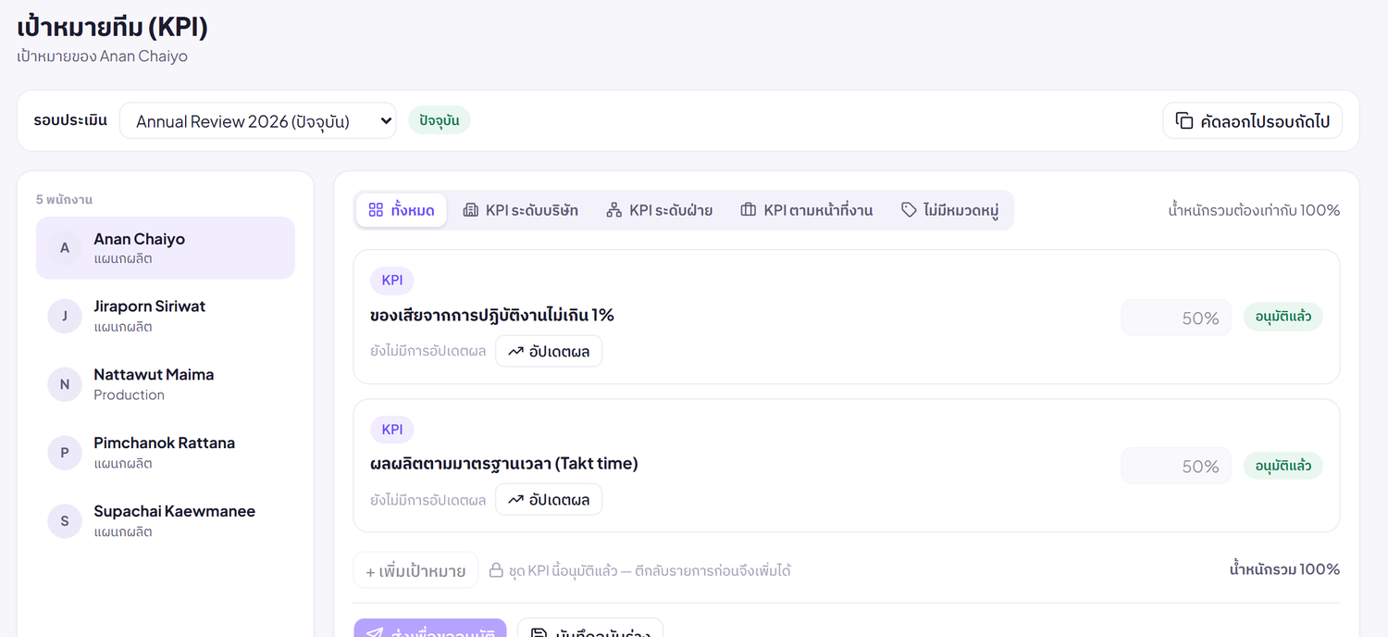Viewport: 1388px width, 637px height.
Task: Switch to ไม่มีหมวดหมู่ tab
Action: (x=950, y=210)
